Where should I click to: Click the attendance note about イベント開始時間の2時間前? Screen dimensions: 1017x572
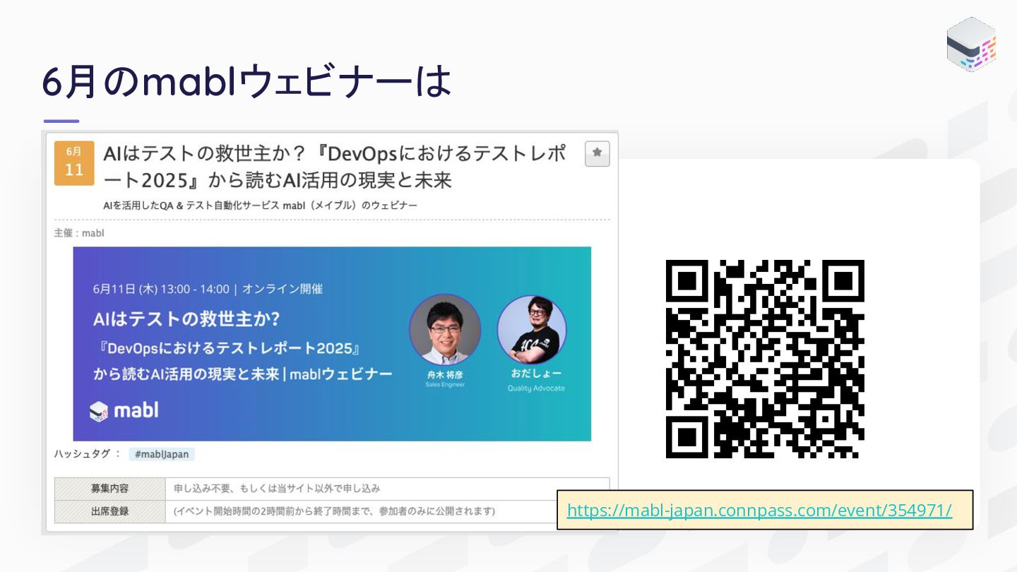click(x=334, y=511)
